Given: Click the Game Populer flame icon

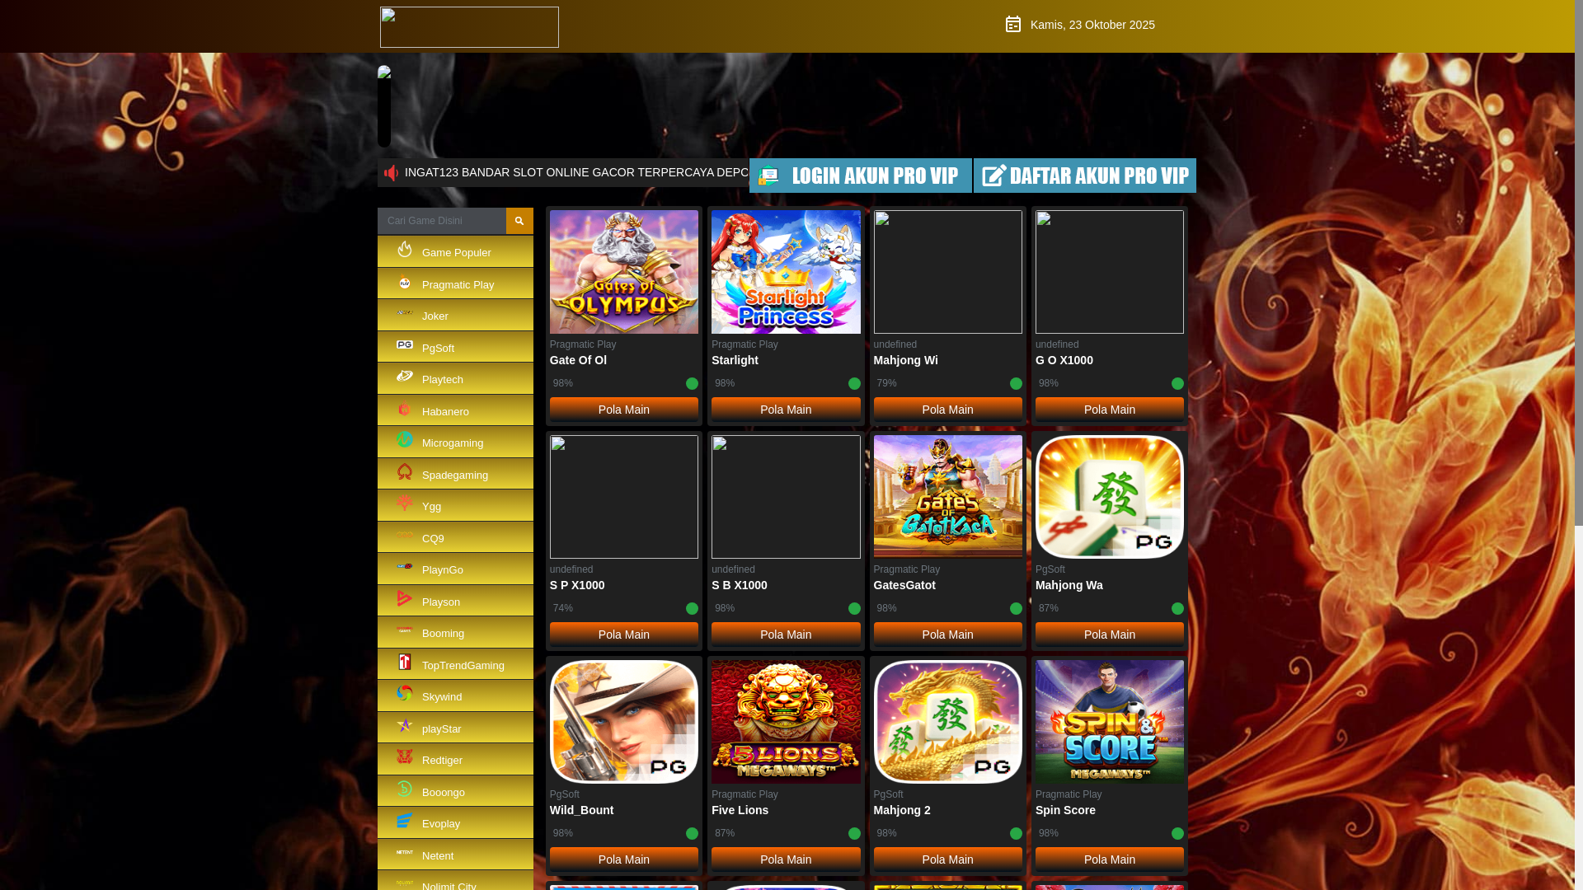Looking at the screenshot, I should point(404,249).
